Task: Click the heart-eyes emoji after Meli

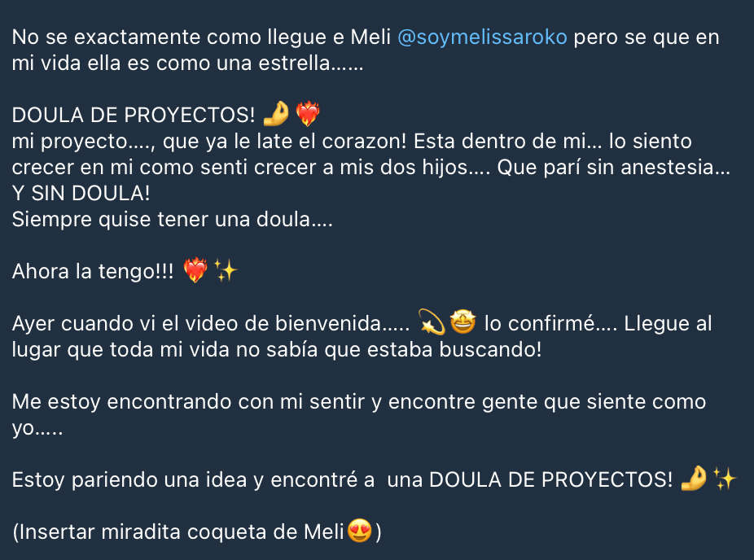Action: pyautogui.click(x=360, y=531)
